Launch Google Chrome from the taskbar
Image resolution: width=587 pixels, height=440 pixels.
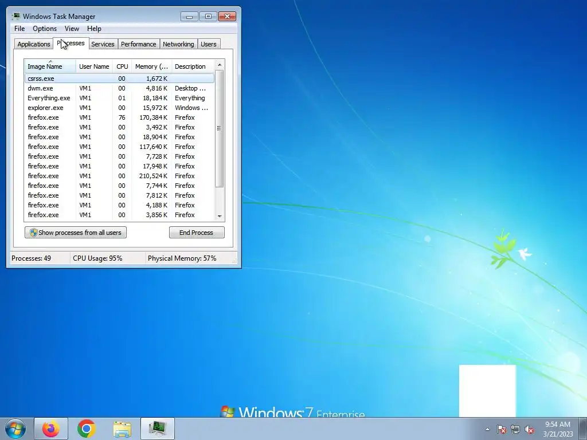[x=87, y=429]
